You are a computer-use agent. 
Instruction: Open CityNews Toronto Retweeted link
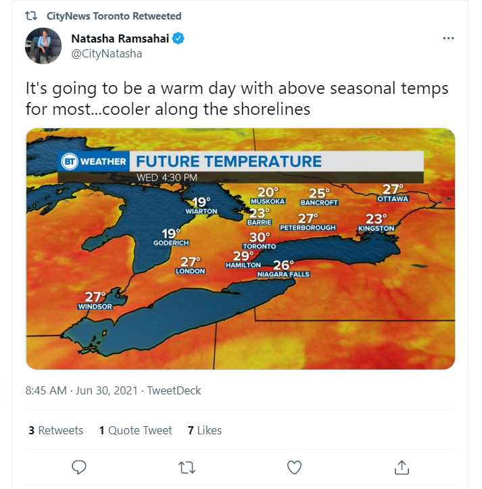pyautogui.click(x=114, y=16)
